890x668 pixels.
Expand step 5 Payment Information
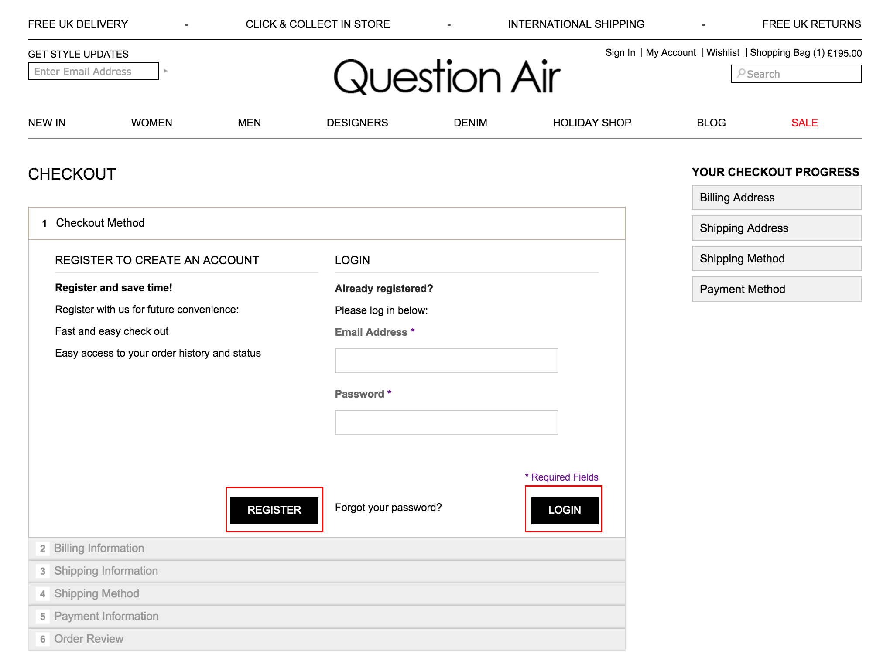[327, 617]
